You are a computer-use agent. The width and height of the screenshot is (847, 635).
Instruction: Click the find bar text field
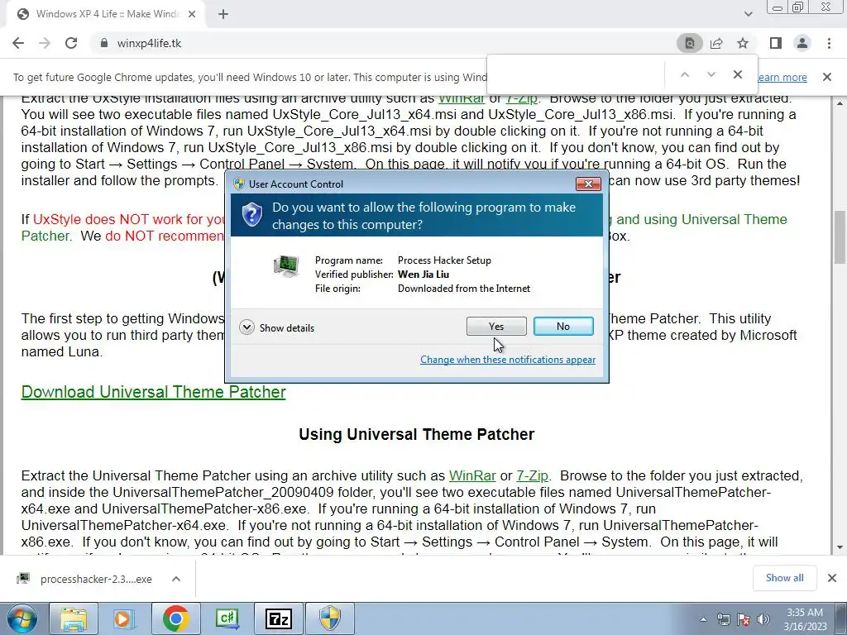coord(576,74)
